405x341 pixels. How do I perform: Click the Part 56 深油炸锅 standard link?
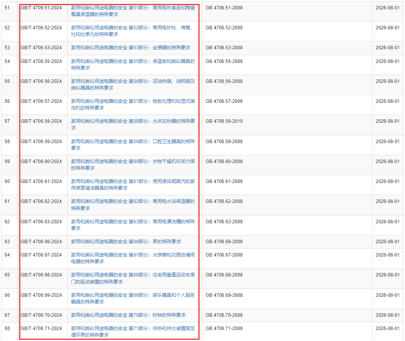[x=133, y=81]
